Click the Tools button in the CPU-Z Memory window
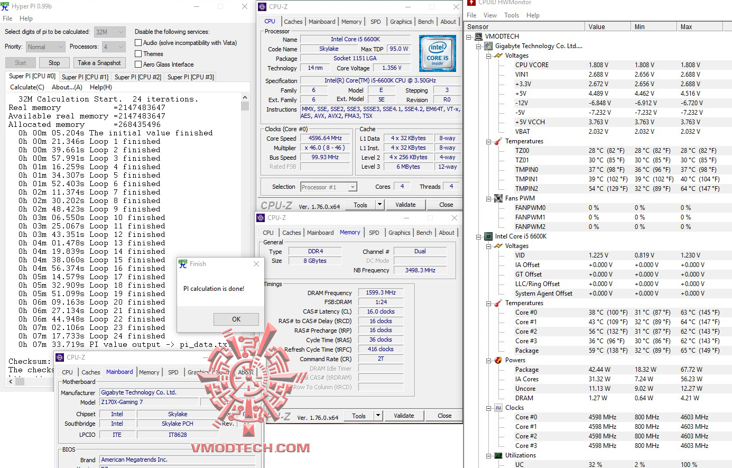The height and width of the screenshot is (468, 732). tap(359, 416)
